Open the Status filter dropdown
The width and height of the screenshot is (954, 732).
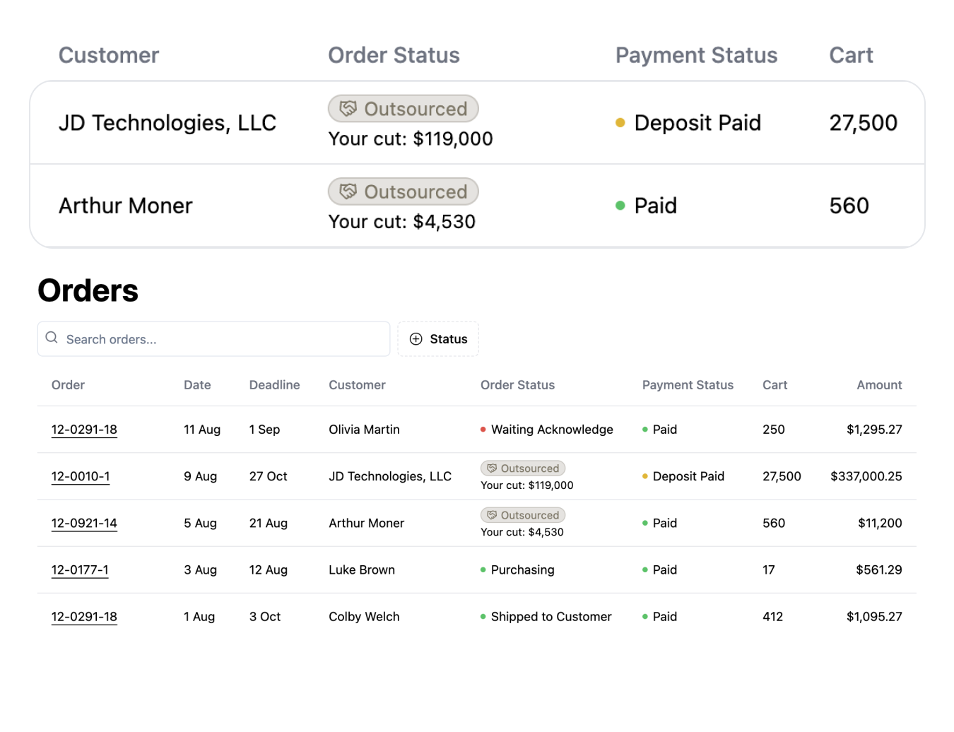tap(438, 339)
